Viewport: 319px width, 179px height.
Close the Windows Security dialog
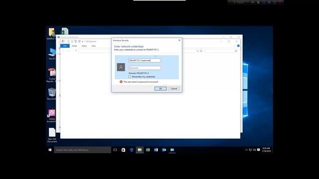[x=179, y=40]
